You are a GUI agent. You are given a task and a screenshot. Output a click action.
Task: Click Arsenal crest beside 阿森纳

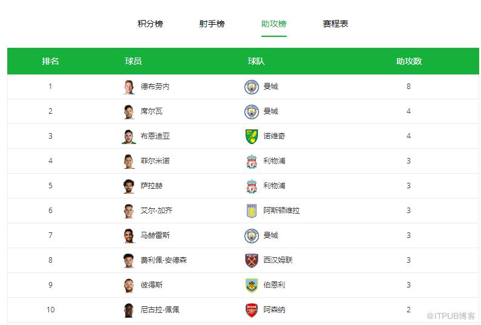point(252,310)
